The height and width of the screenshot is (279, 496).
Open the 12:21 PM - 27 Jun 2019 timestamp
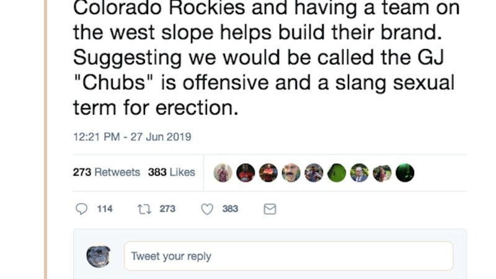[132, 137]
